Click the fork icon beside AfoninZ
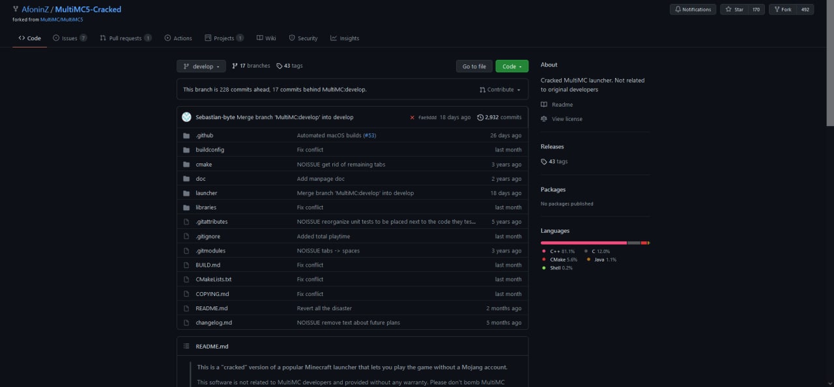Viewport: 834px width, 387px height. [16, 9]
